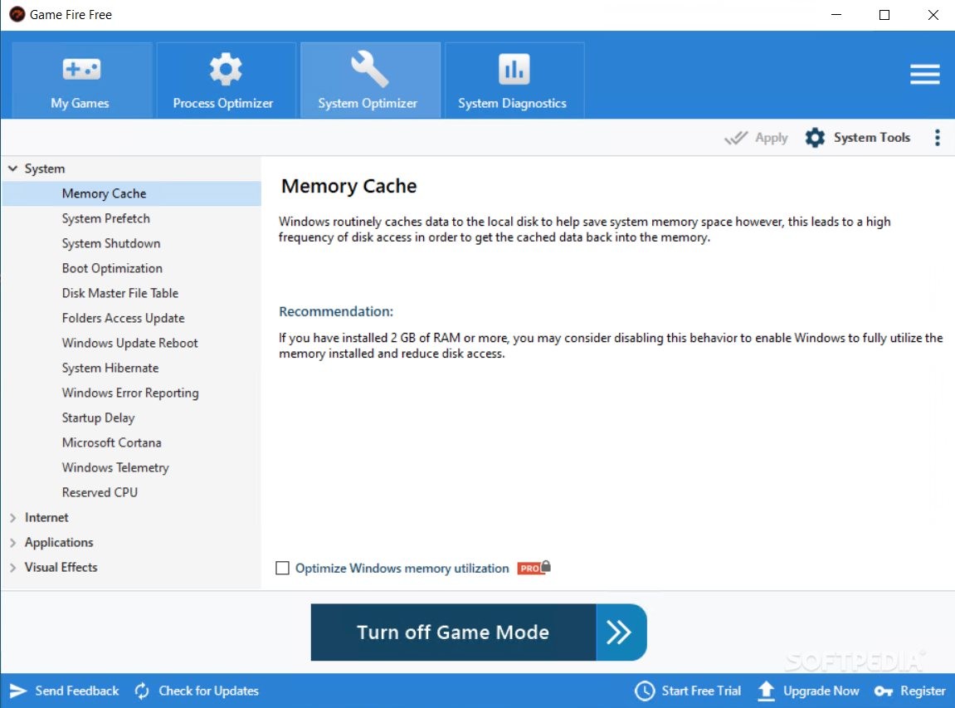The height and width of the screenshot is (708, 955).
Task: Expand the Applications category
Action: (x=12, y=543)
